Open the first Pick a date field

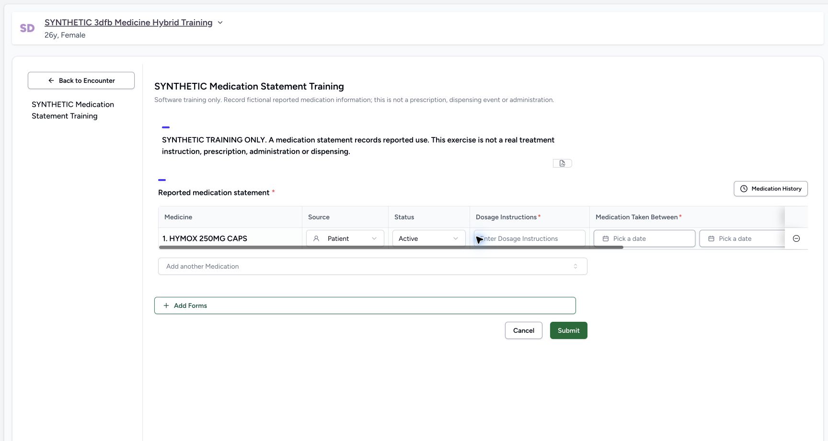coord(644,238)
